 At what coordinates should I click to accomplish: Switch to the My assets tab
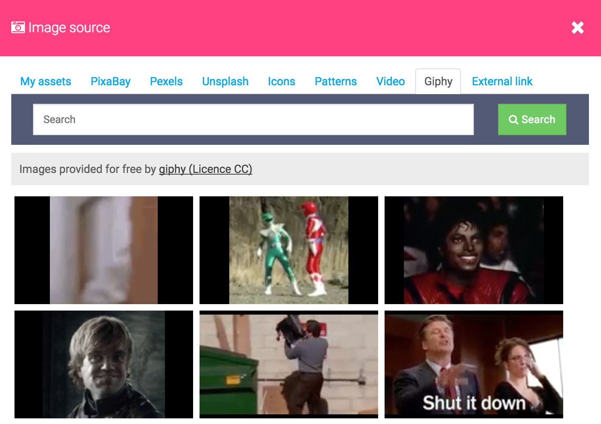pyautogui.click(x=45, y=82)
